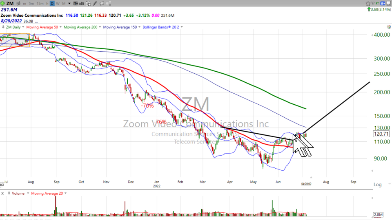Open the ZM Daily dropdown
The height and width of the screenshot is (220, 392).
[x=23, y=27]
